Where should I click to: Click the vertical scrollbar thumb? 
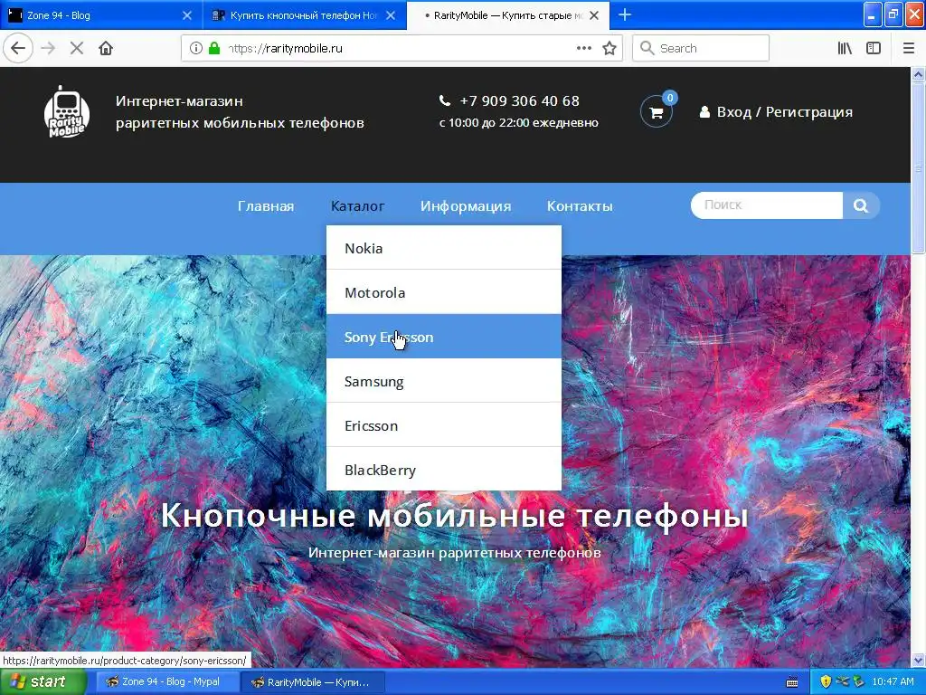[918, 168]
